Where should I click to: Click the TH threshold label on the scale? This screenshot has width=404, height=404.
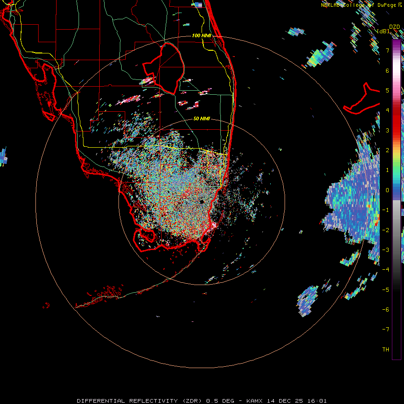386,350
